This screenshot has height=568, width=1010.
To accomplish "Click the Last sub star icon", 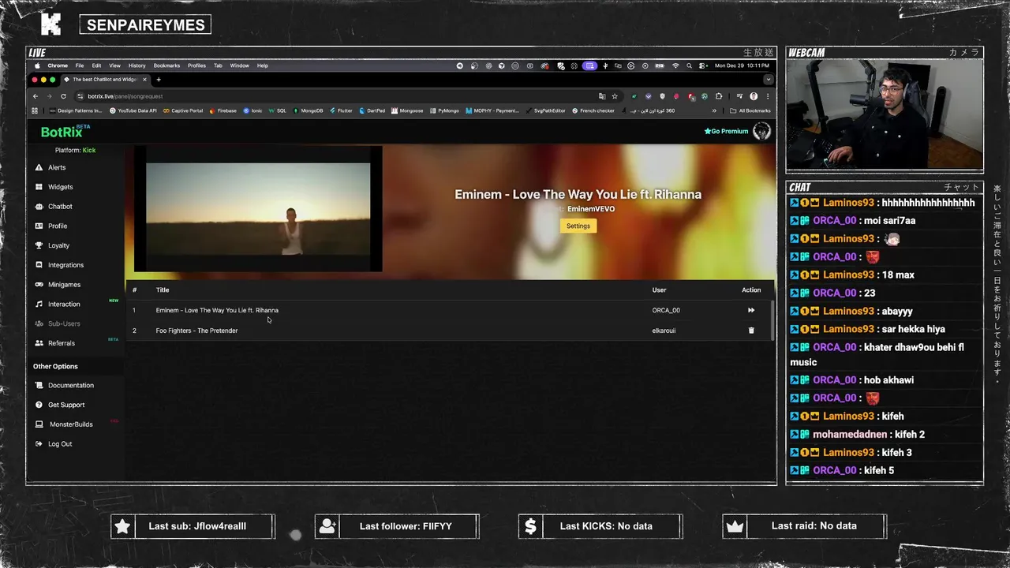I will pos(122,526).
